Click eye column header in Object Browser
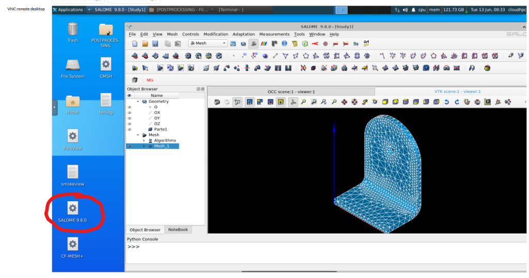 point(130,96)
